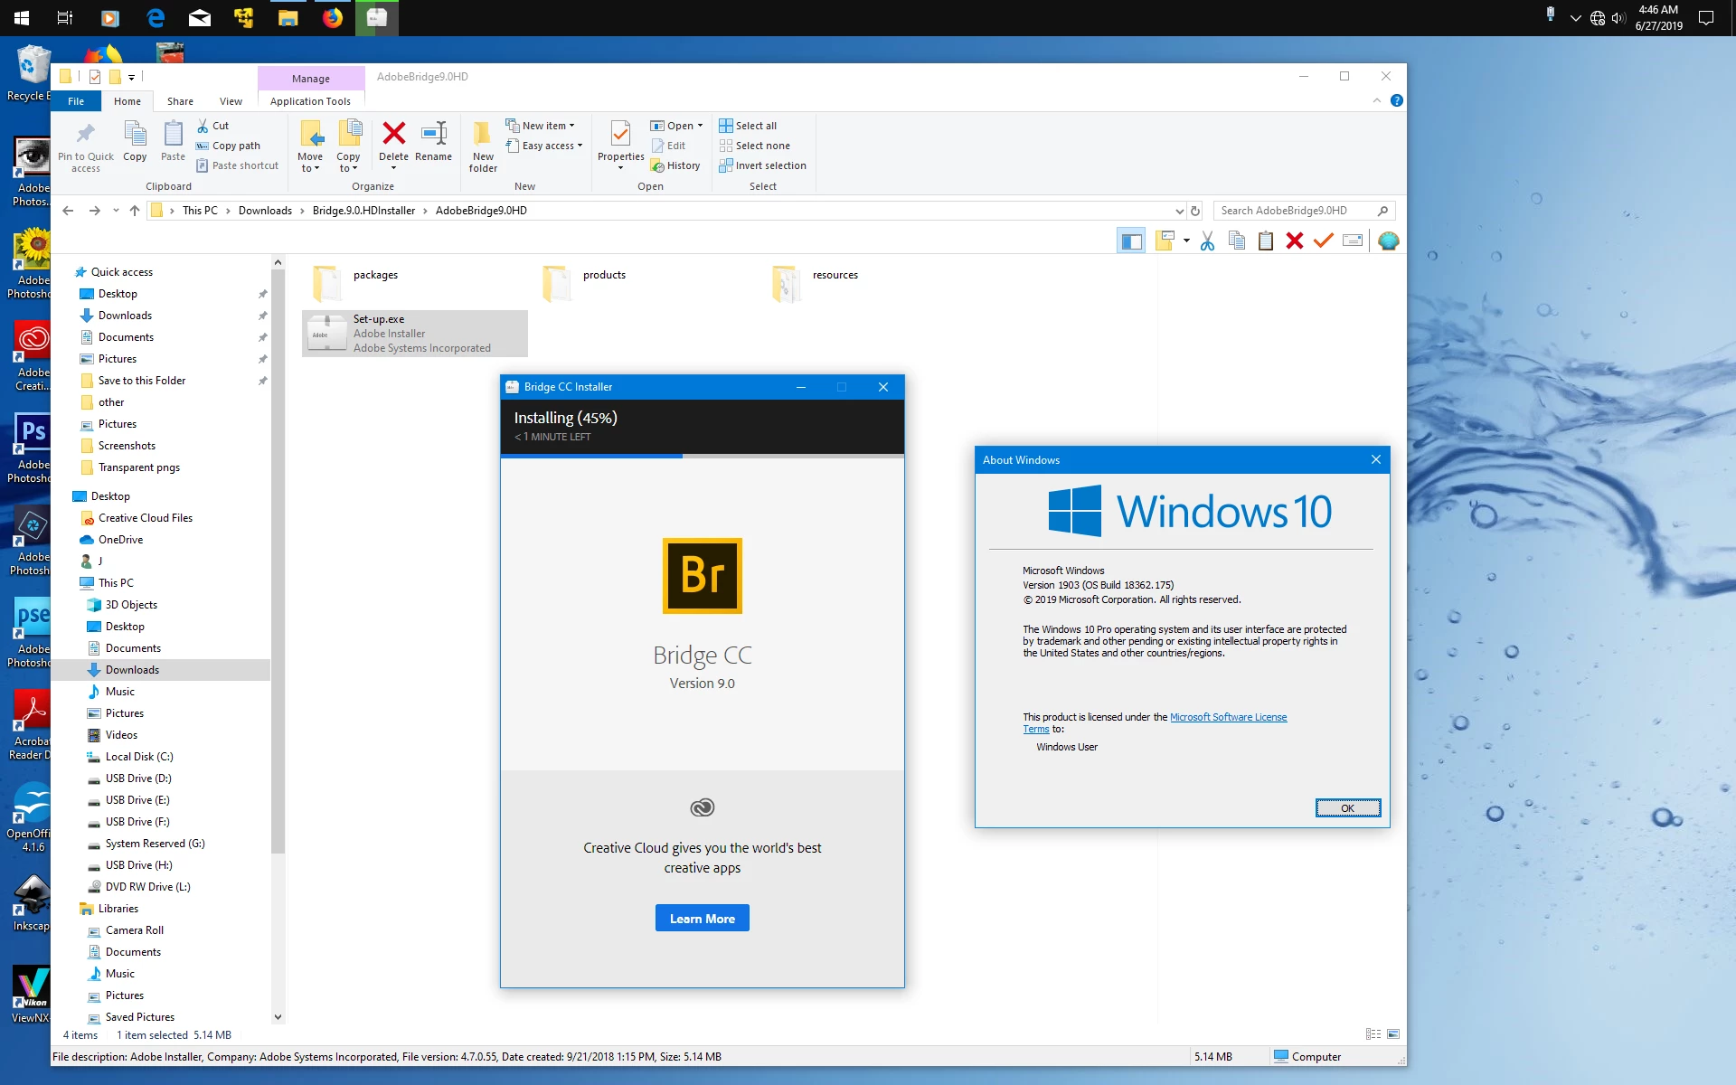The width and height of the screenshot is (1736, 1085).
Task: Click the scissors cut icon in toolbar
Action: coord(1207,241)
